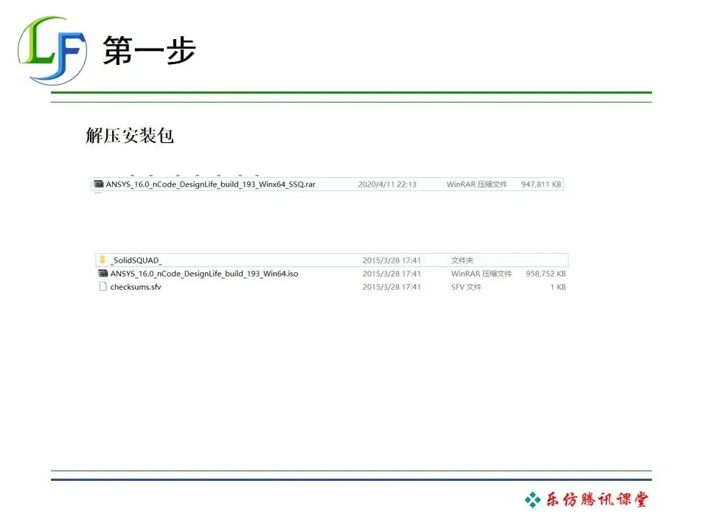Click the WinRAR 压缩文件 type of the Win64.iso row
Image resolution: width=708 pixels, height=531 pixels.
click(x=482, y=274)
